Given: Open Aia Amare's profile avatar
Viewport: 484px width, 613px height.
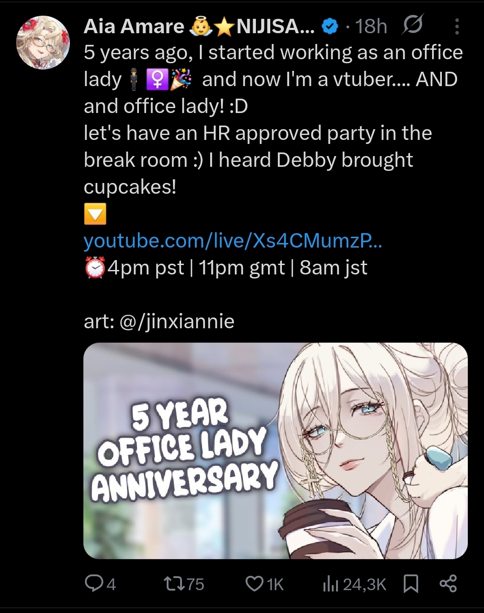Looking at the screenshot, I should [x=43, y=43].
